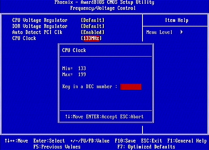Screen dimensions: 209x150
Task: Open CPU Voltage Regulator [Default] value
Action: point(93,20)
